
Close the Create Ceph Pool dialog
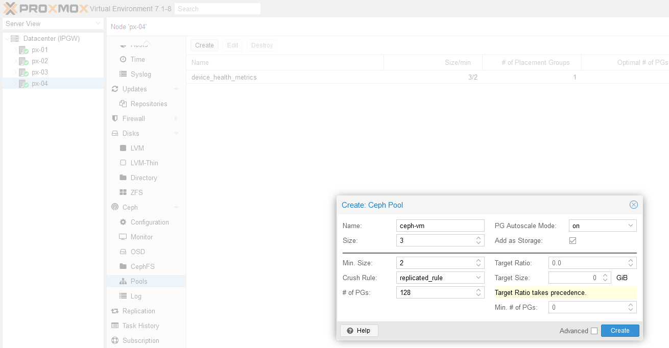pos(633,205)
